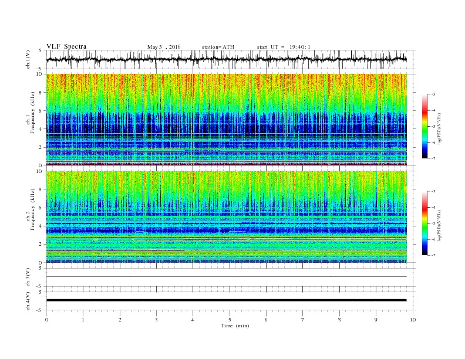Viewport: 465px width, 359px height.
Task: Click the ch.2 PSD color scale bar
Action: click(x=425, y=223)
